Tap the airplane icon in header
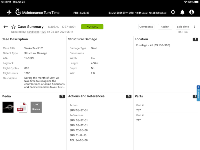The height and width of the screenshot is (150, 200). coord(9,12)
